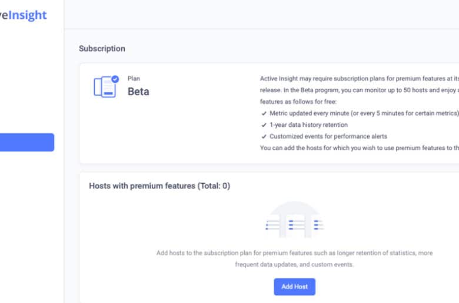
Task: Open the ActiveInsight logo link
Action: coord(24,15)
